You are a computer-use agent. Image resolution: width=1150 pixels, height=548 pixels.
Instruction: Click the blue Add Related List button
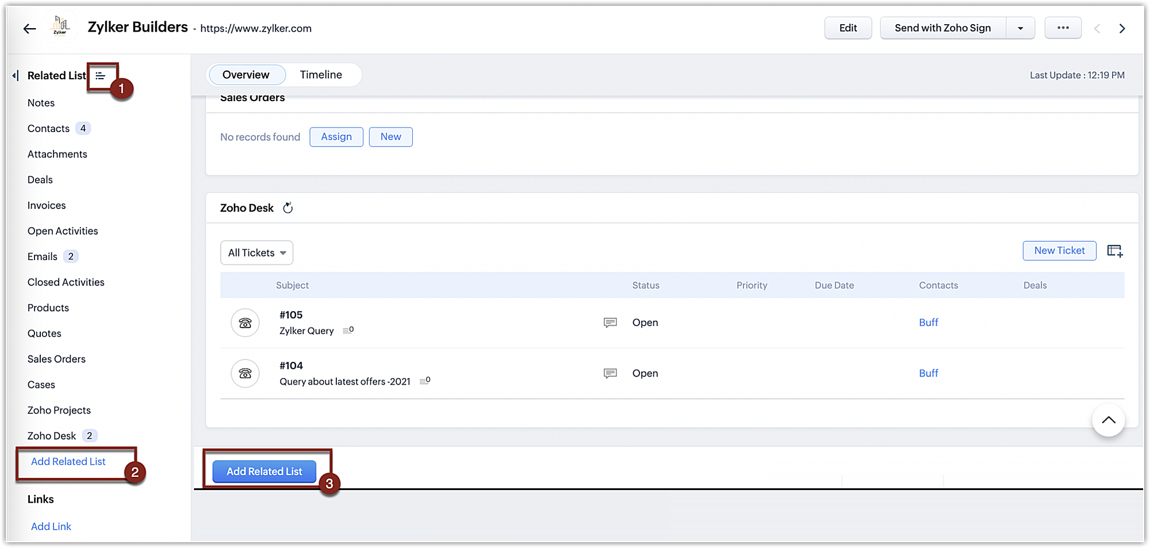click(x=264, y=472)
